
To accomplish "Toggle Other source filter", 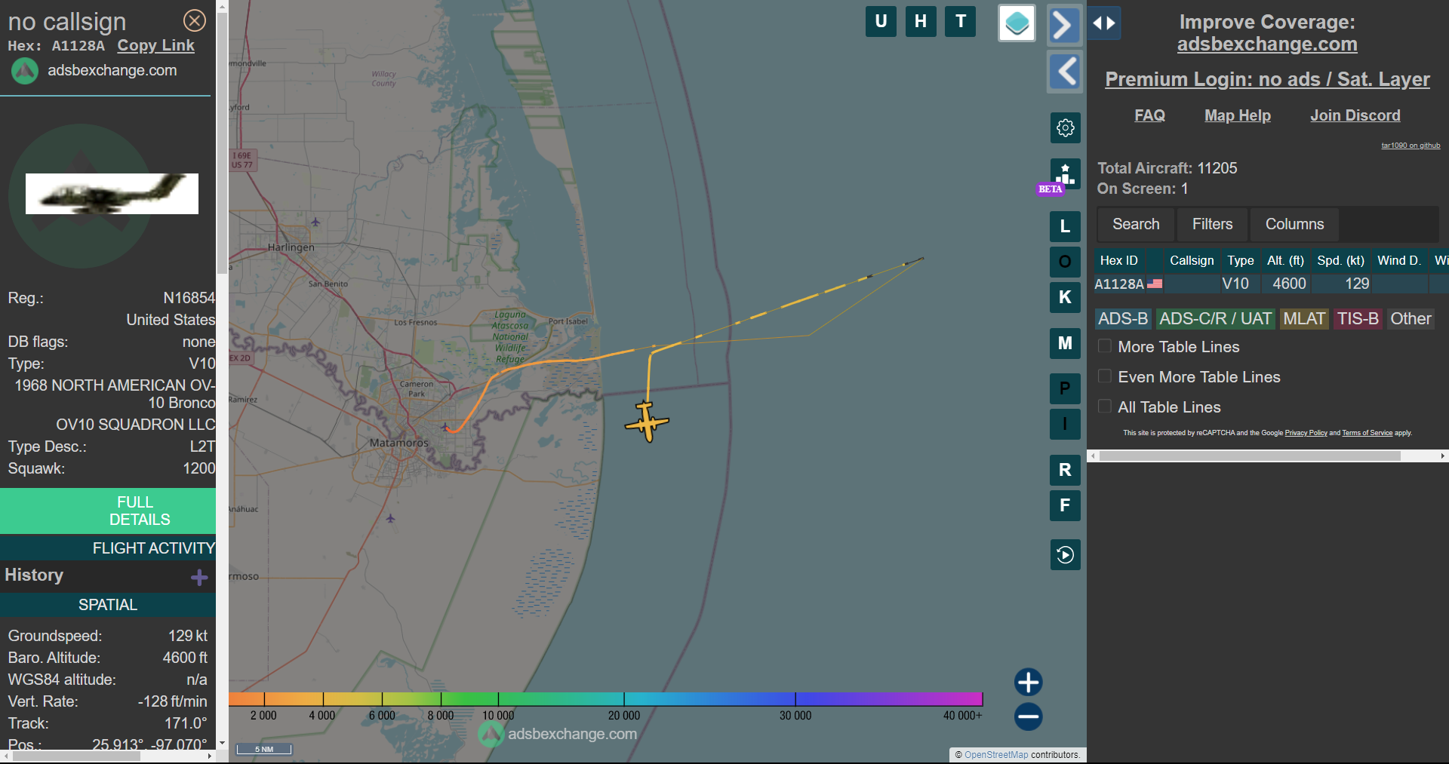I will coord(1411,319).
